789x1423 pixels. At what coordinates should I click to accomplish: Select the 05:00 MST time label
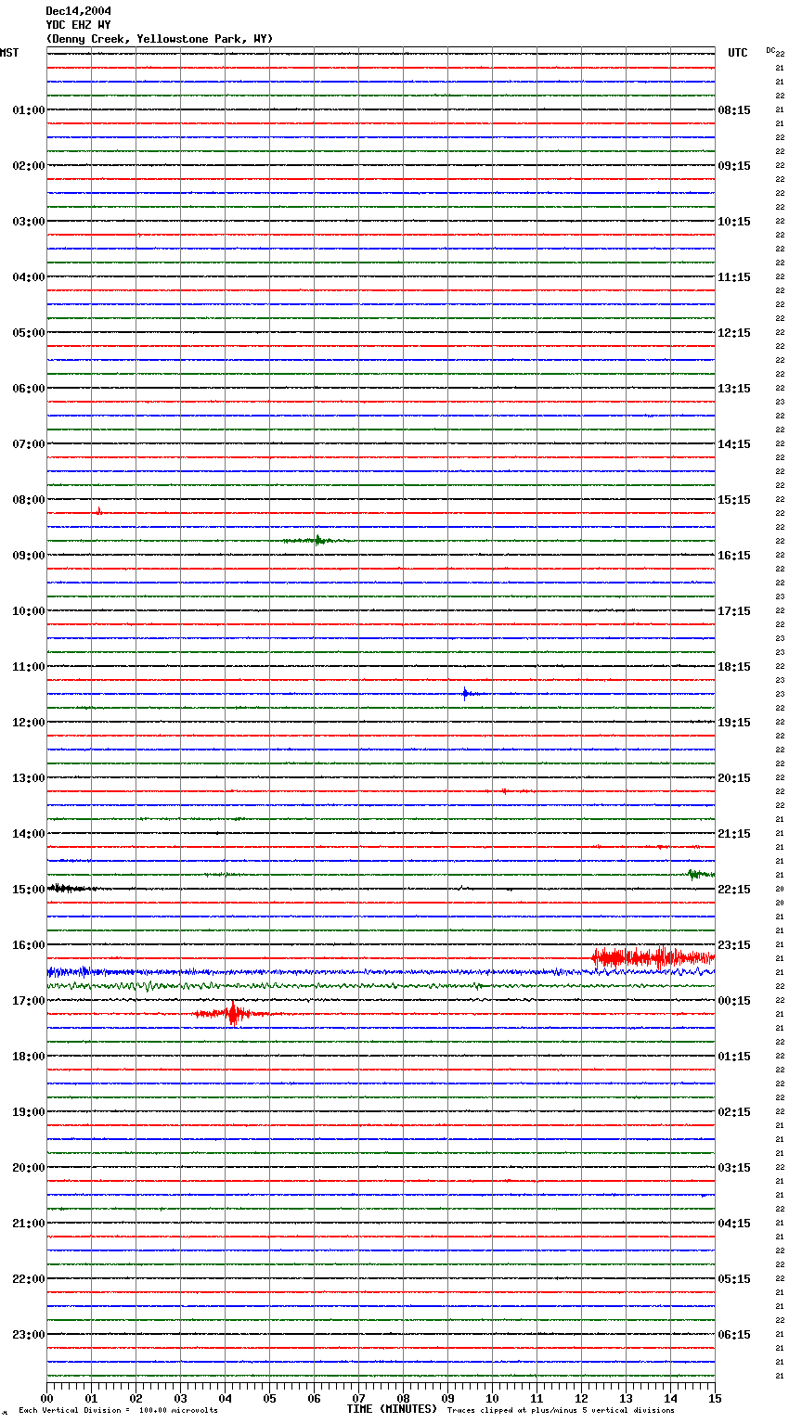(29, 333)
